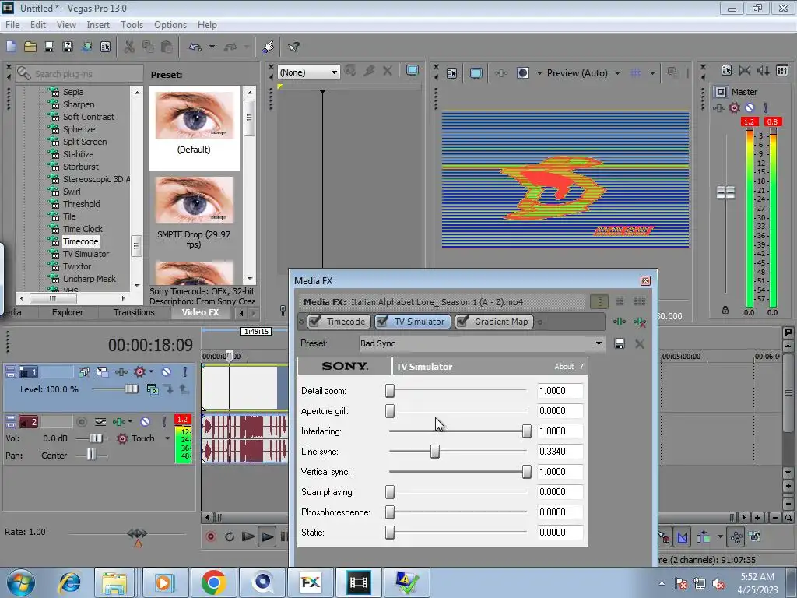
Task: Switch to the Transitions tab
Action: (x=134, y=312)
